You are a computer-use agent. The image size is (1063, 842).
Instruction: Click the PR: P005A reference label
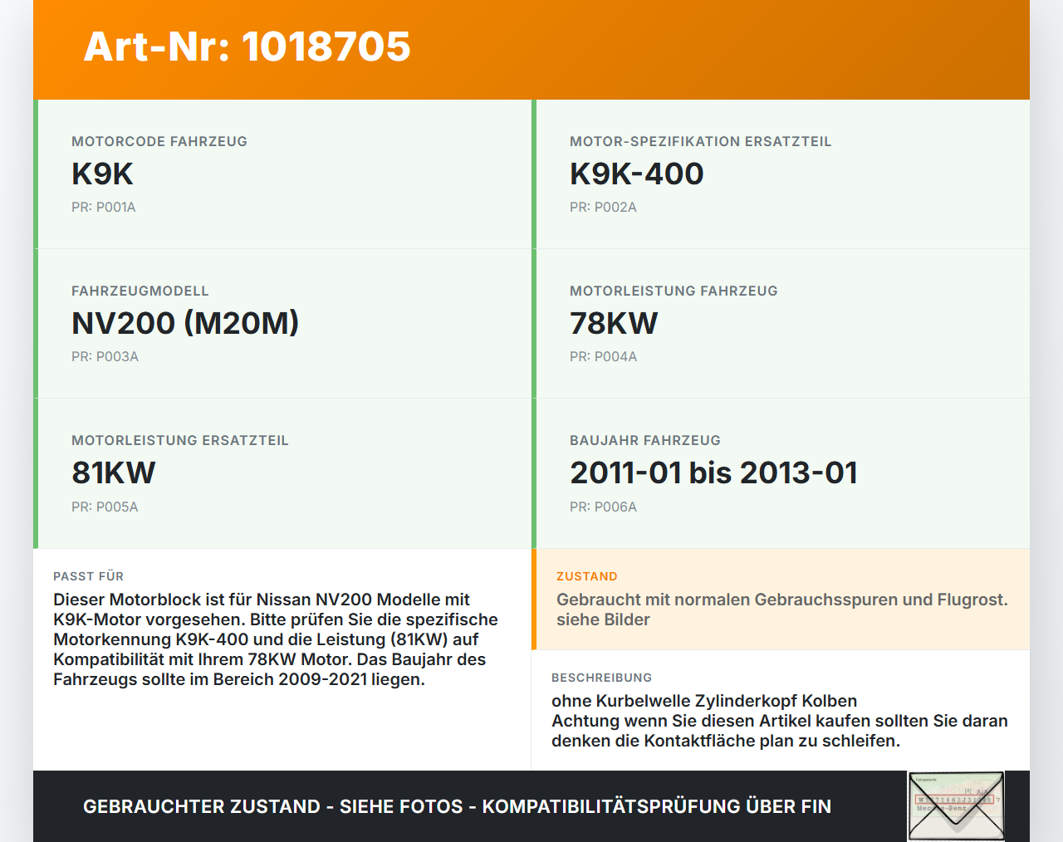coord(105,507)
